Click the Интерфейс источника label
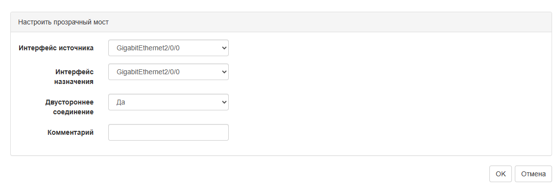The height and width of the screenshot is (188, 554). coord(56,48)
